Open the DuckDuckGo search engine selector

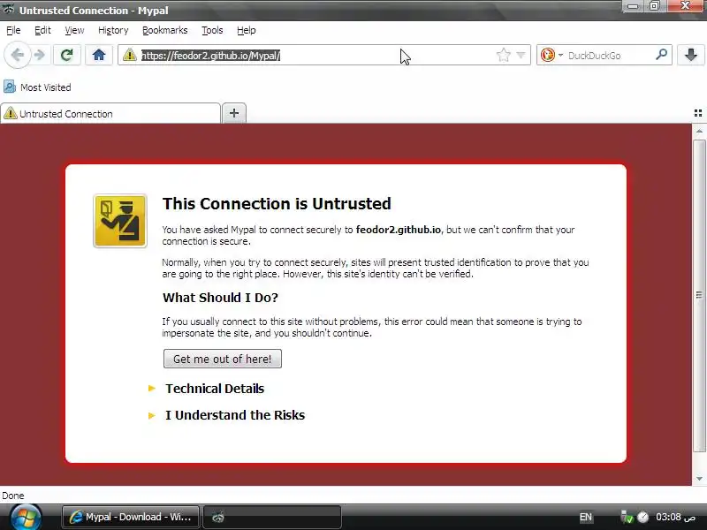click(551, 55)
